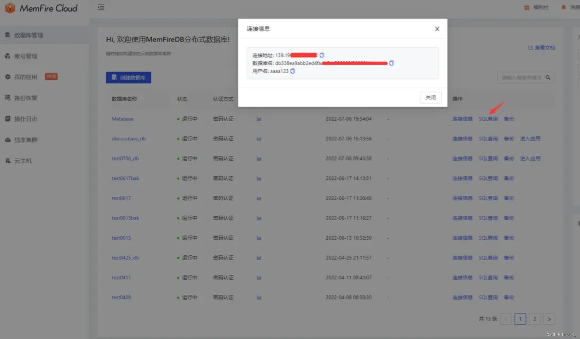Open the notification bell icon

pos(563,7)
